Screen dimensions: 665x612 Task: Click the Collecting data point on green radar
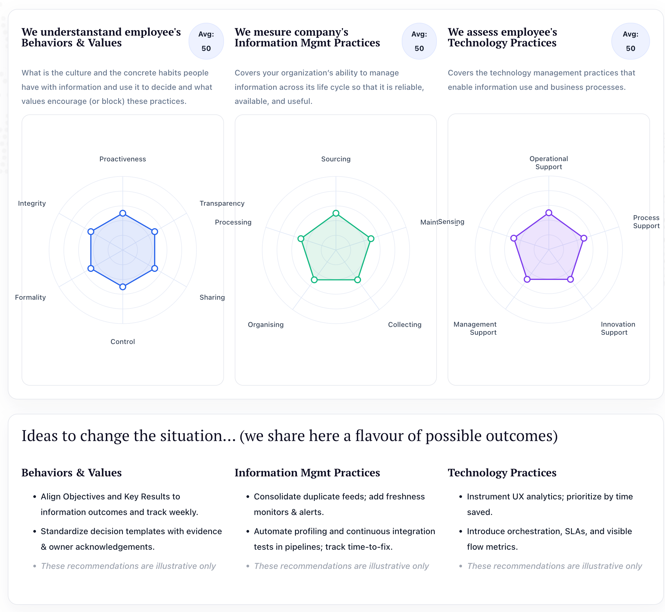tap(358, 280)
